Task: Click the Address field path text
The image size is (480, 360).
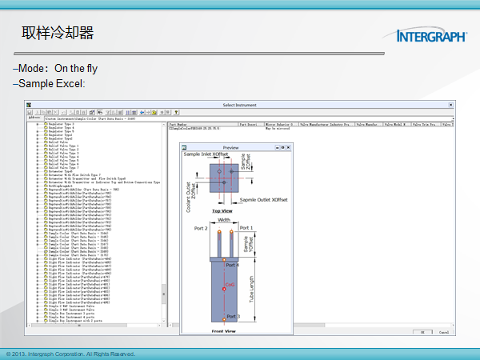Action: coord(90,118)
